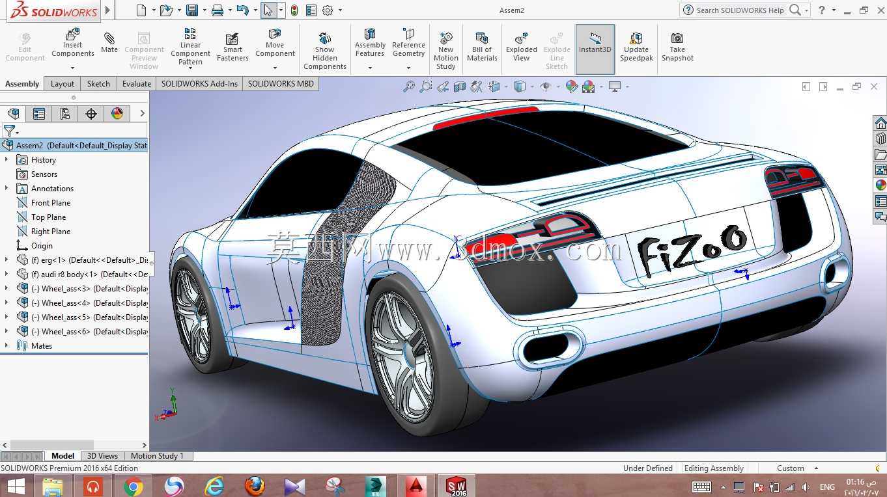887x497 pixels.
Task: Open the Layout ribbon tab
Action: 63,84
